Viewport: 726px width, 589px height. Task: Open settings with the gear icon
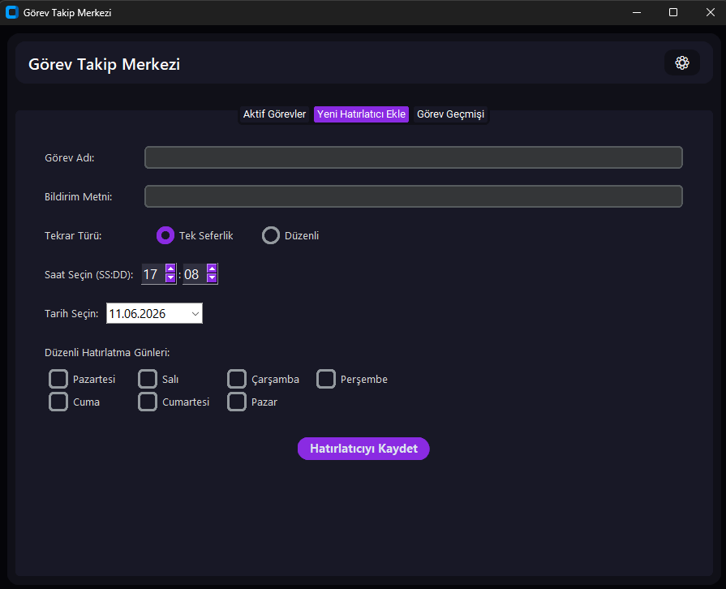coord(681,62)
